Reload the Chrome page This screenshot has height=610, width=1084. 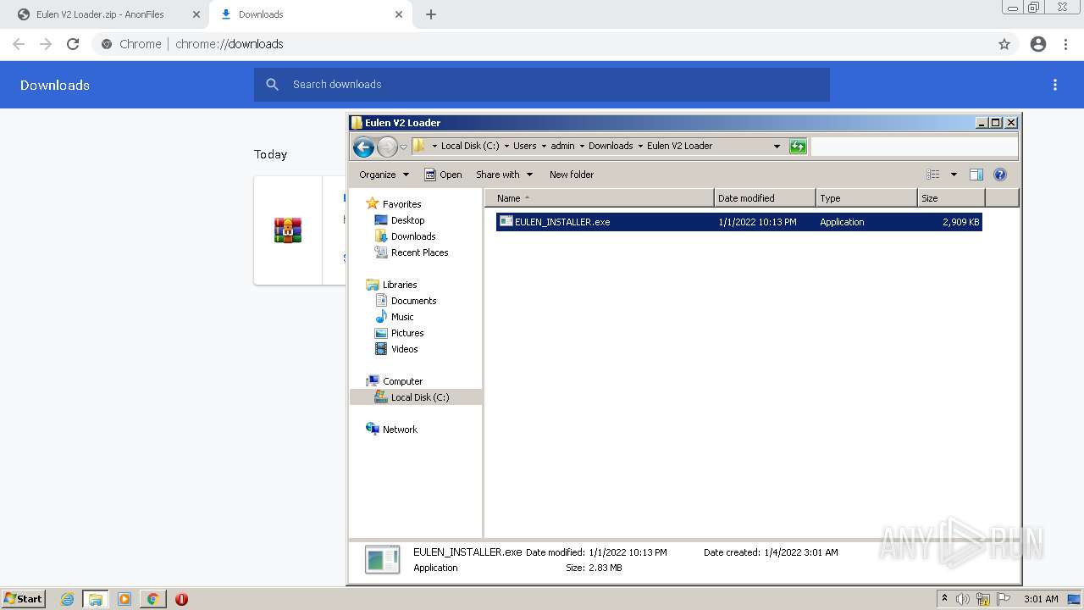click(x=73, y=44)
